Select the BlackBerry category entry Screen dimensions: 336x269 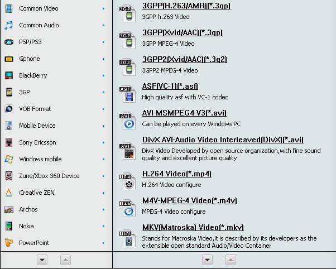(33, 75)
